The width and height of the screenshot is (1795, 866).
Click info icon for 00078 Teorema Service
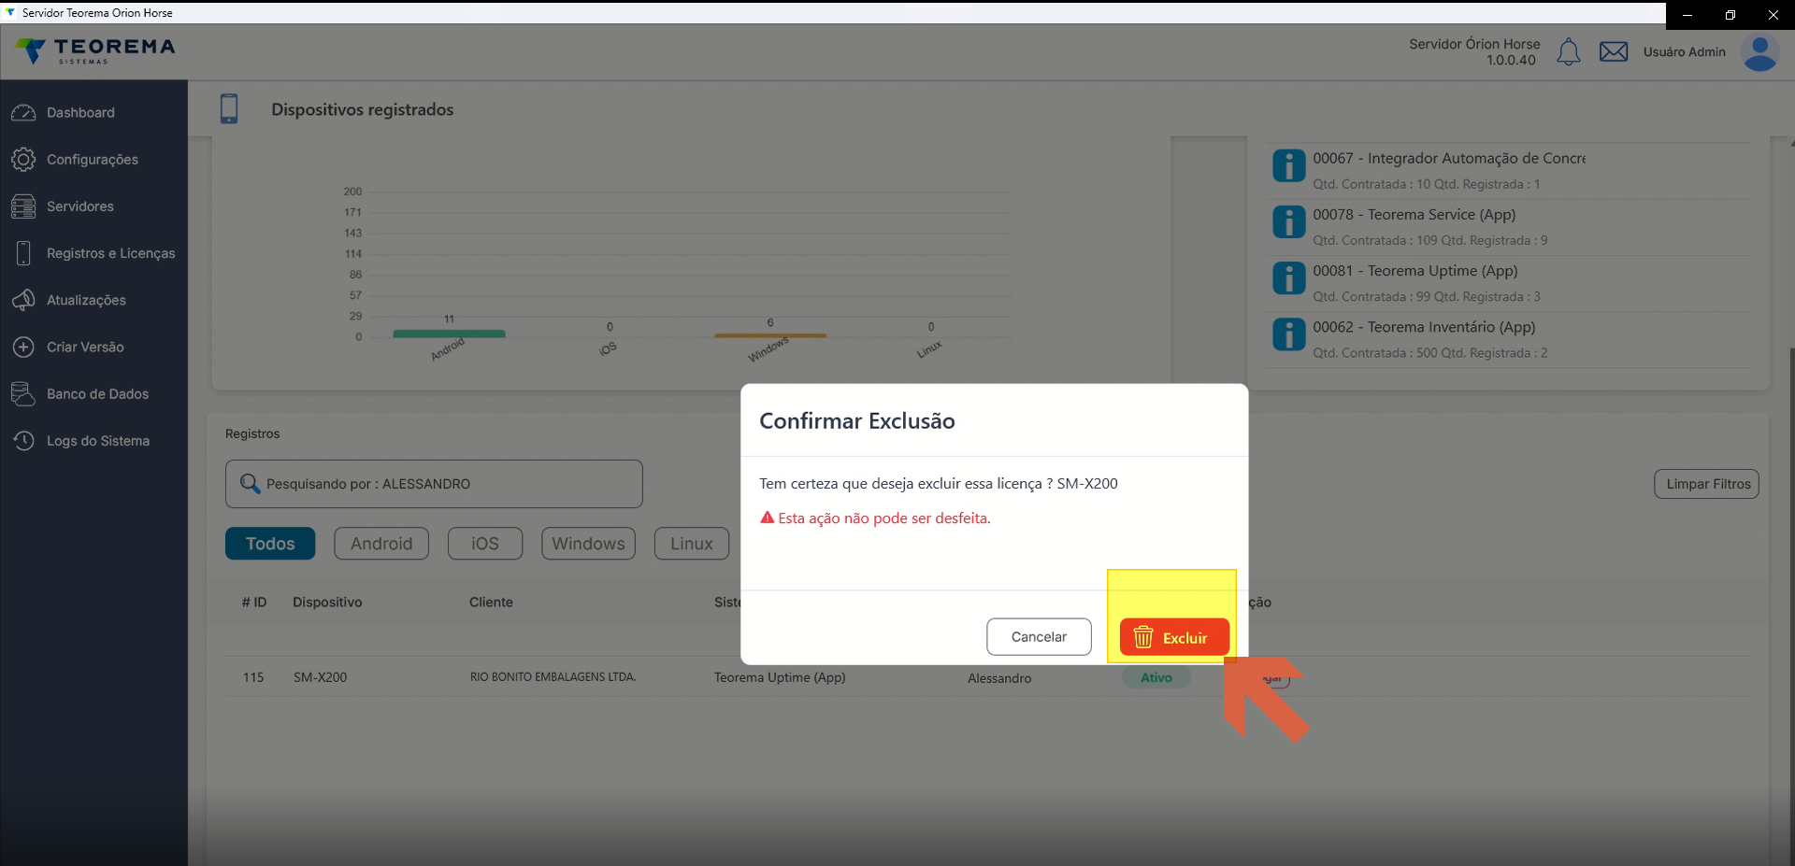1288,221
